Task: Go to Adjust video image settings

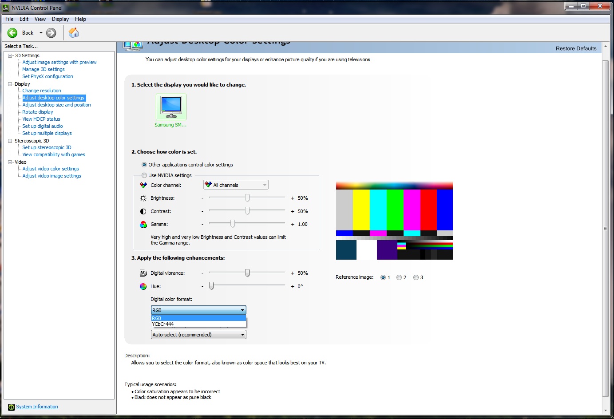Action: click(51, 176)
